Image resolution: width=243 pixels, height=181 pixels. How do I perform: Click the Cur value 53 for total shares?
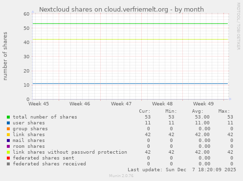click(x=148, y=117)
